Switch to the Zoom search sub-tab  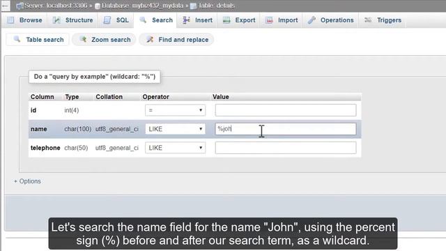click(x=104, y=40)
